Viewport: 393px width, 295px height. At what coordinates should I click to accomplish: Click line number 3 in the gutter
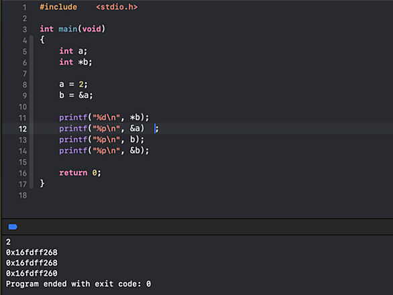coord(25,29)
